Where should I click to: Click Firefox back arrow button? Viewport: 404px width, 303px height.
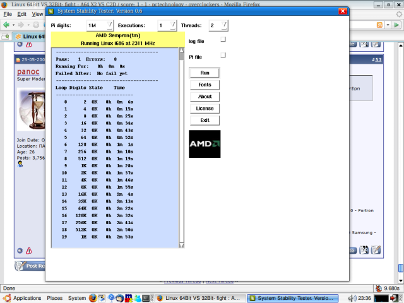[6, 25]
